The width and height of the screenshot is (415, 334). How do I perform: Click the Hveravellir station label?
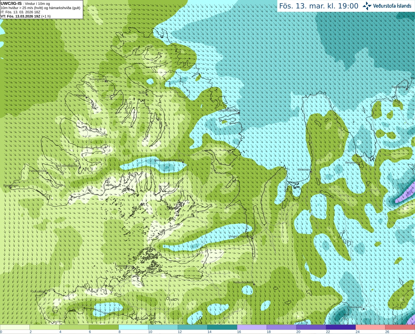point(356,307)
